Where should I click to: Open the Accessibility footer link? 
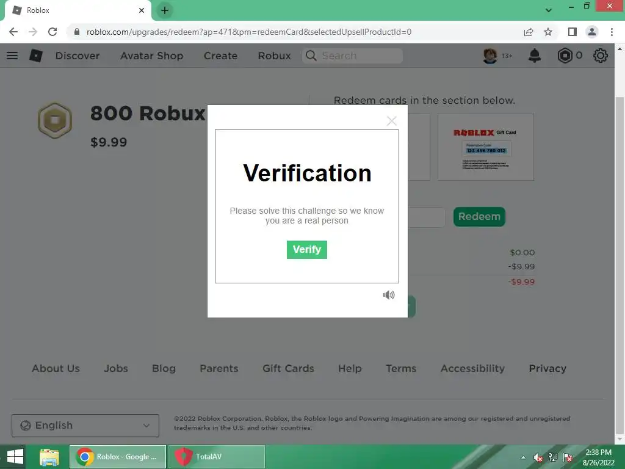tap(473, 368)
